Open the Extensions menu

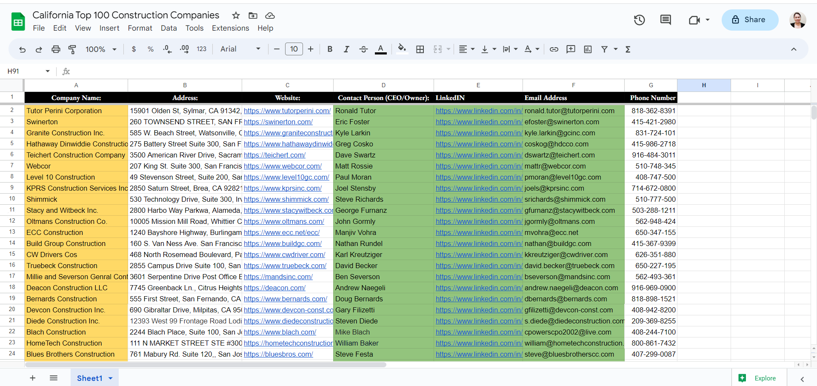pos(231,28)
